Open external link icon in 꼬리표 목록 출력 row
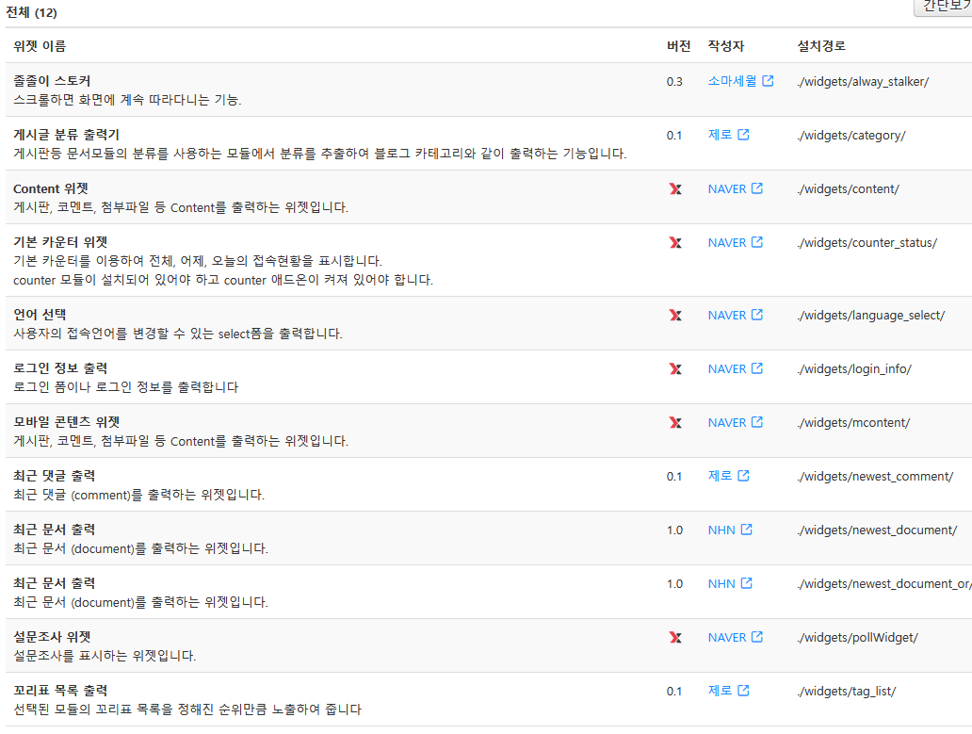Viewport: 972px width, 734px height. click(743, 691)
